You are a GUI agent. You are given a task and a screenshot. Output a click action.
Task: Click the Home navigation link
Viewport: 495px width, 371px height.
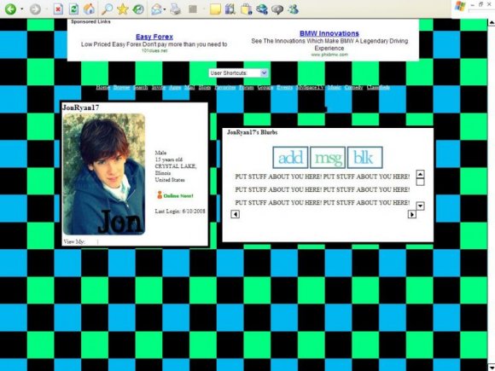point(103,87)
